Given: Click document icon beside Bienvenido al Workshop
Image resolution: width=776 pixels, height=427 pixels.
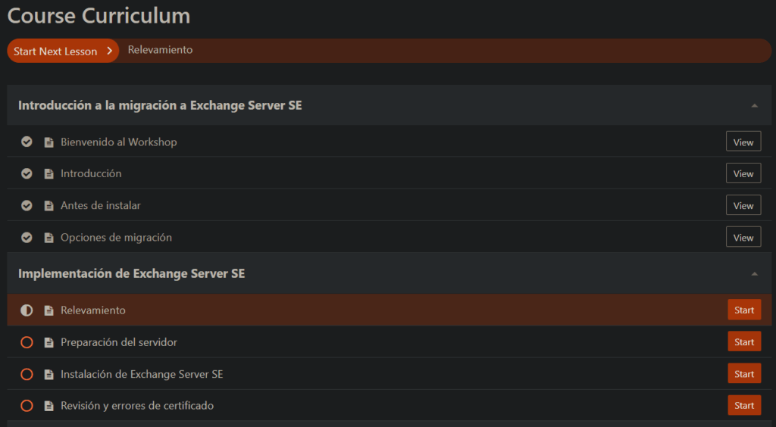Looking at the screenshot, I should [x=49, y=142].
